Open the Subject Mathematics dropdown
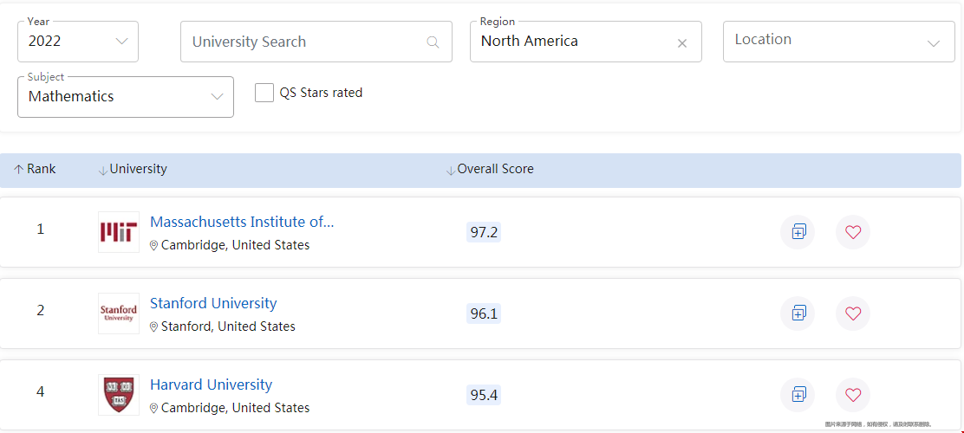This screenshot has width=964, height=433. click(x=126, y=97)
